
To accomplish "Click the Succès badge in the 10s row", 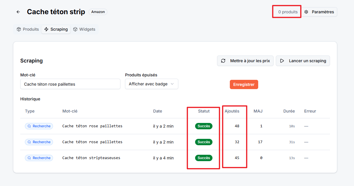I will [x=204, y=126].
